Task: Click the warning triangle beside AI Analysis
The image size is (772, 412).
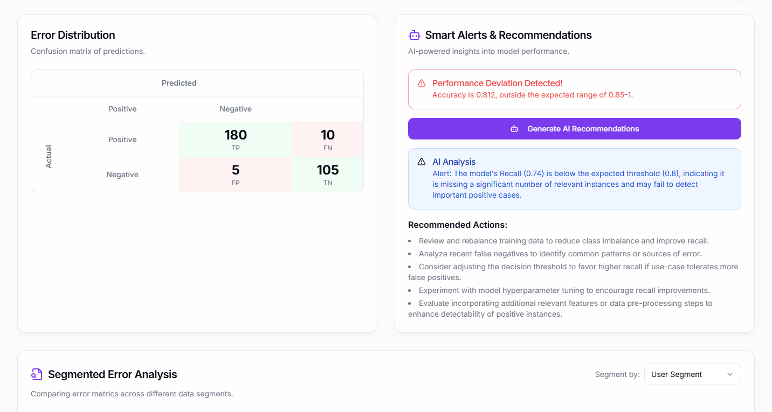Action: tap(422, 162)
